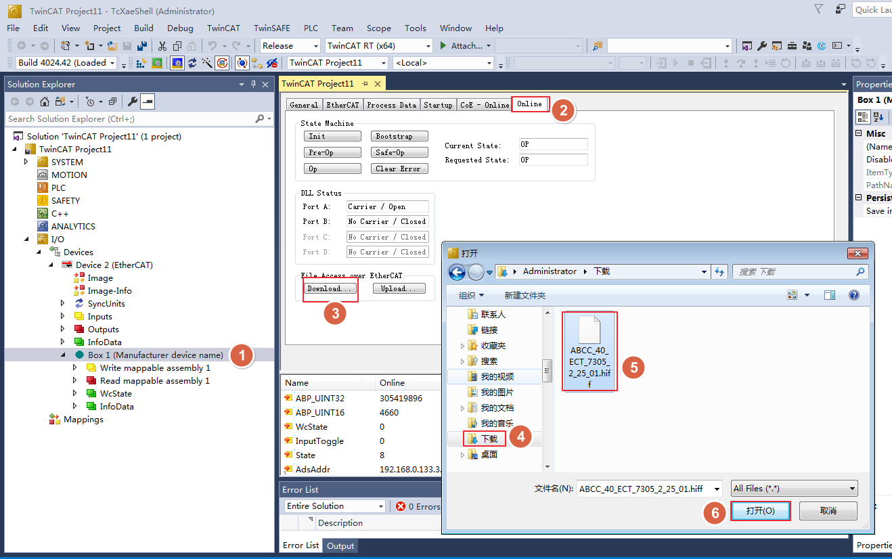Open the All Files (*.*) type dropdown
The height and width of the screenshot is (559, 892).
[x=794, y=489]
